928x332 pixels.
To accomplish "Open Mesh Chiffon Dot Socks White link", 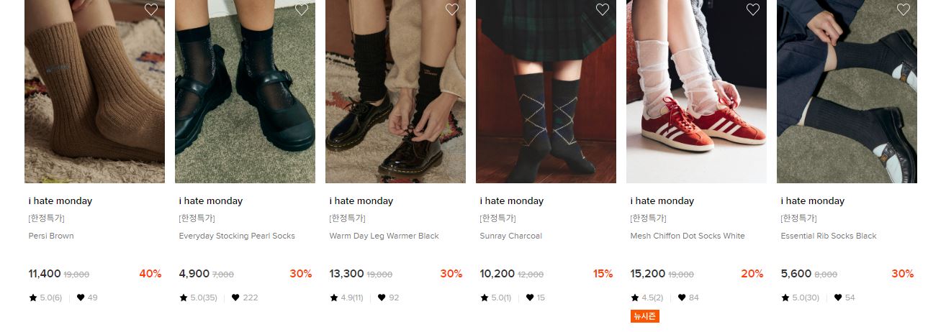I will pyautogui.click(x=688, y=236).
